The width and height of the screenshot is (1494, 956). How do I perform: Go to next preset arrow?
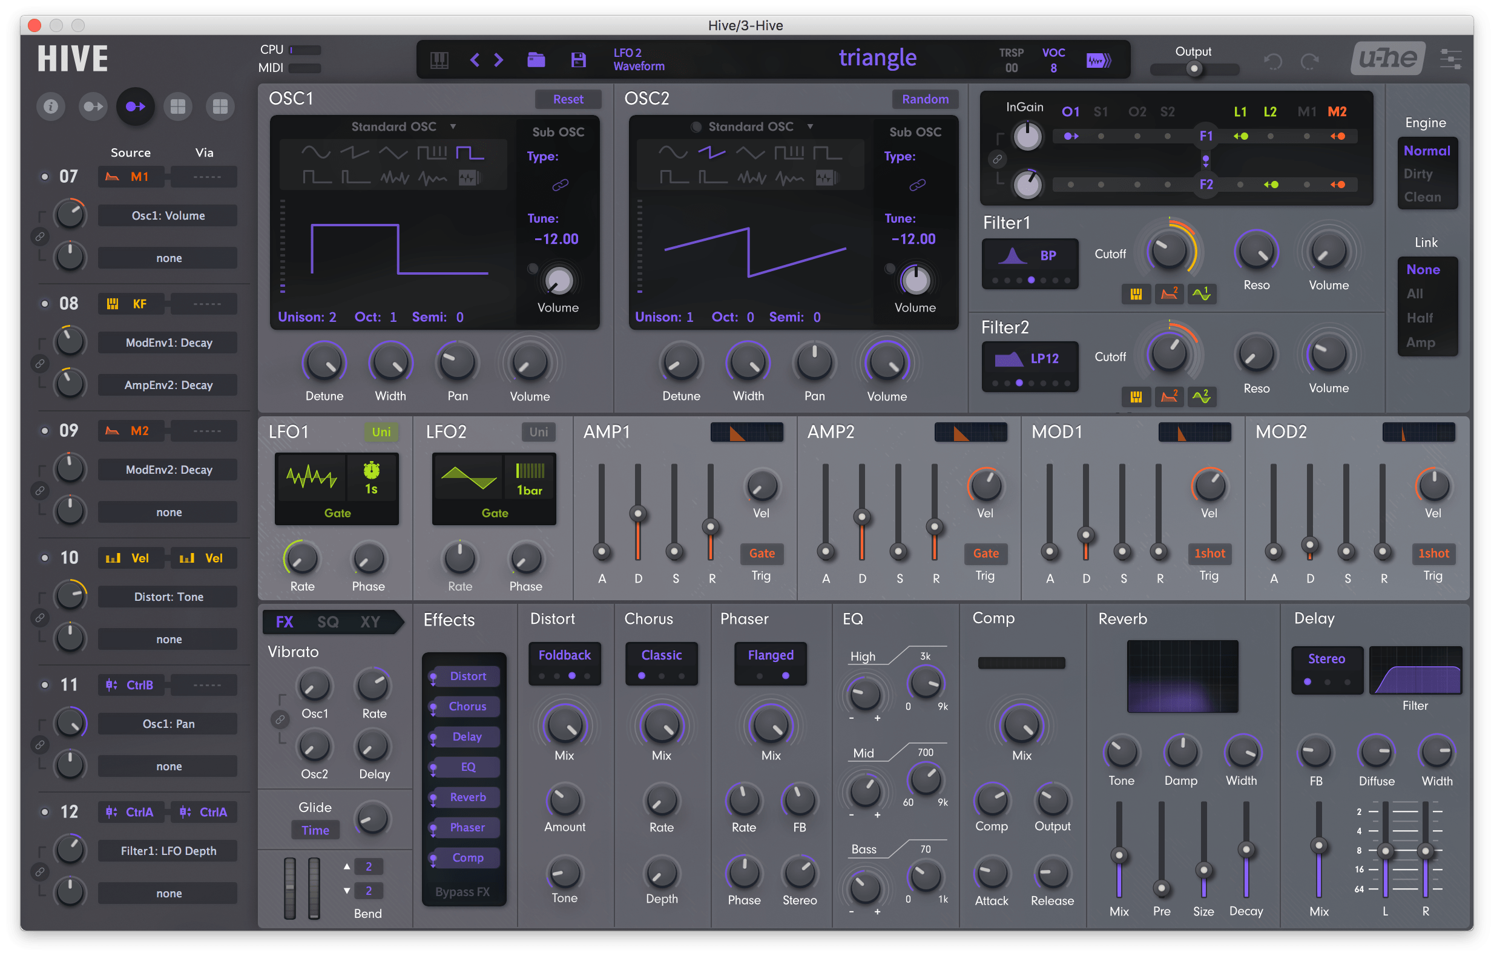coord(498,59)
